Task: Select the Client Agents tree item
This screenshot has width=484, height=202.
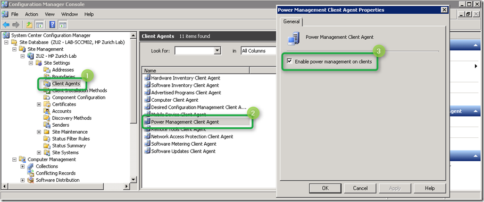Action: [x=66, y=83]
